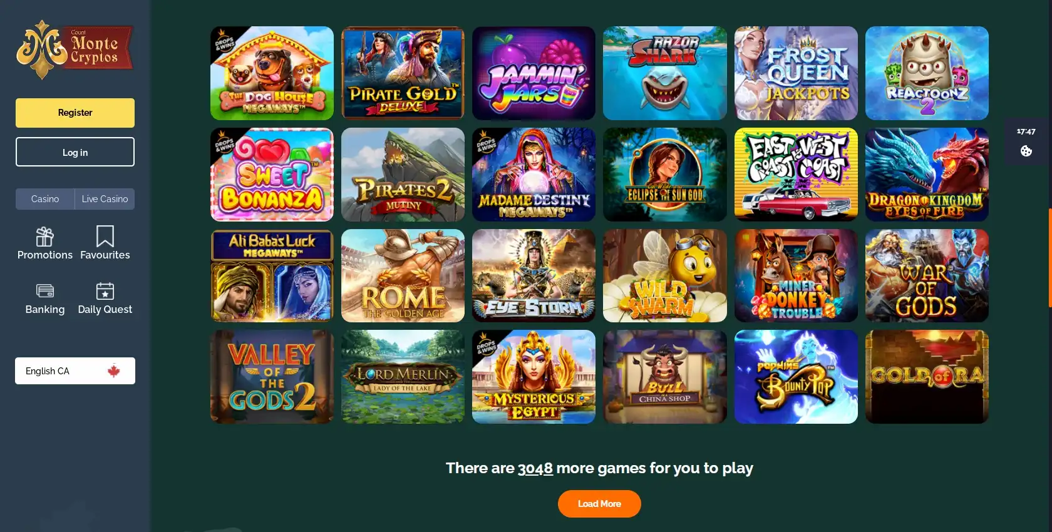
Task: Open the Promotions gift icon
Action: [x=44, y=237]
